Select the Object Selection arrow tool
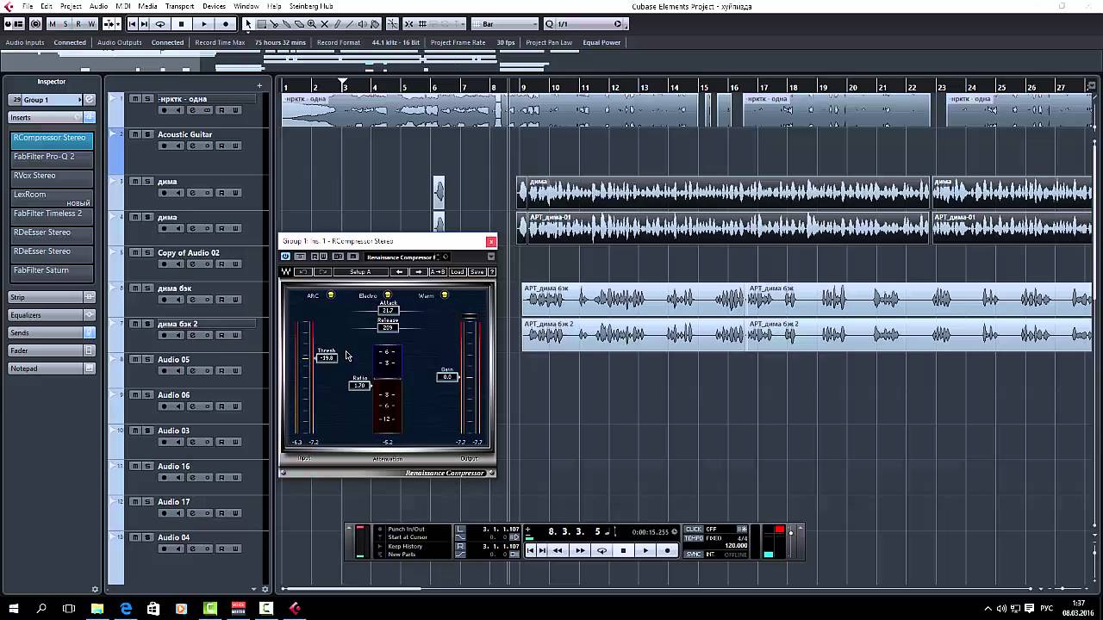The height and width of the screenshot is (620, 1103). pos(248,24)
